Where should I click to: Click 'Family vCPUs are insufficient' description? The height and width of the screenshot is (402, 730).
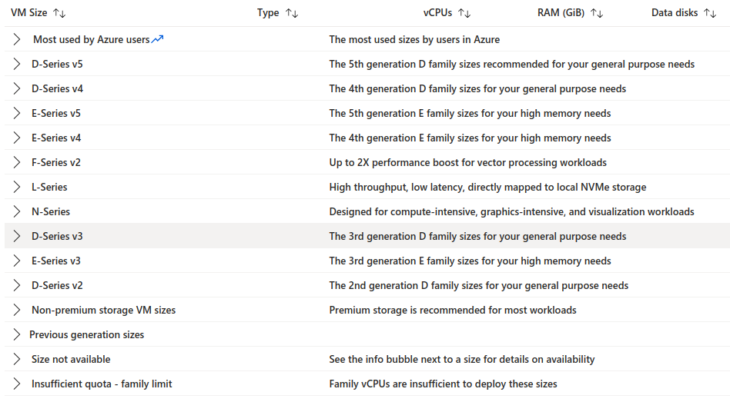[x=444, y=384]
